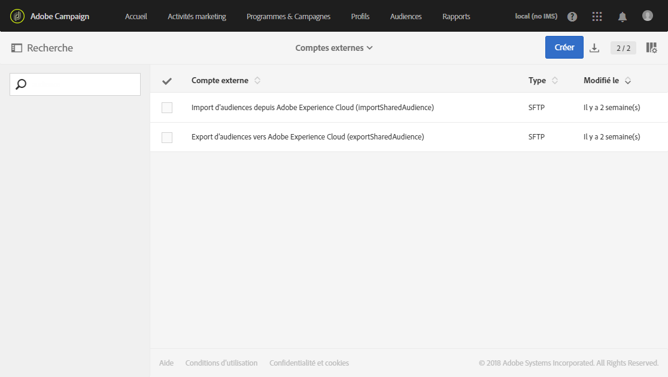
Task: Open the help question mark icon
Action: click(572, 17)
